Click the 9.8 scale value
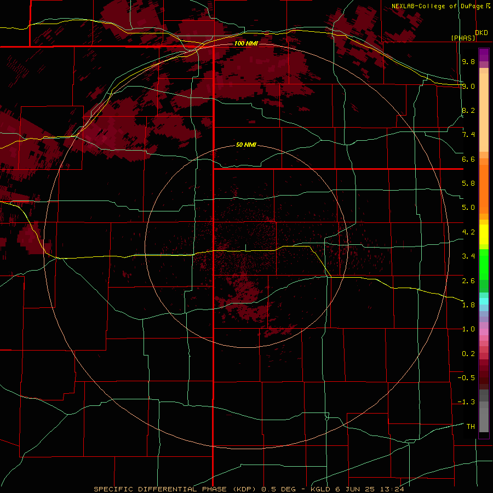 [468, 61]
